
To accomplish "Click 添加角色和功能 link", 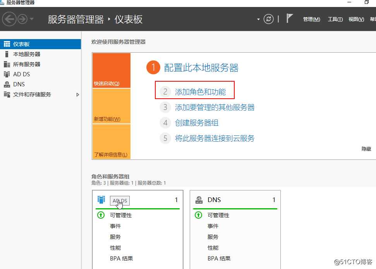I will click(x=200, y=92).
